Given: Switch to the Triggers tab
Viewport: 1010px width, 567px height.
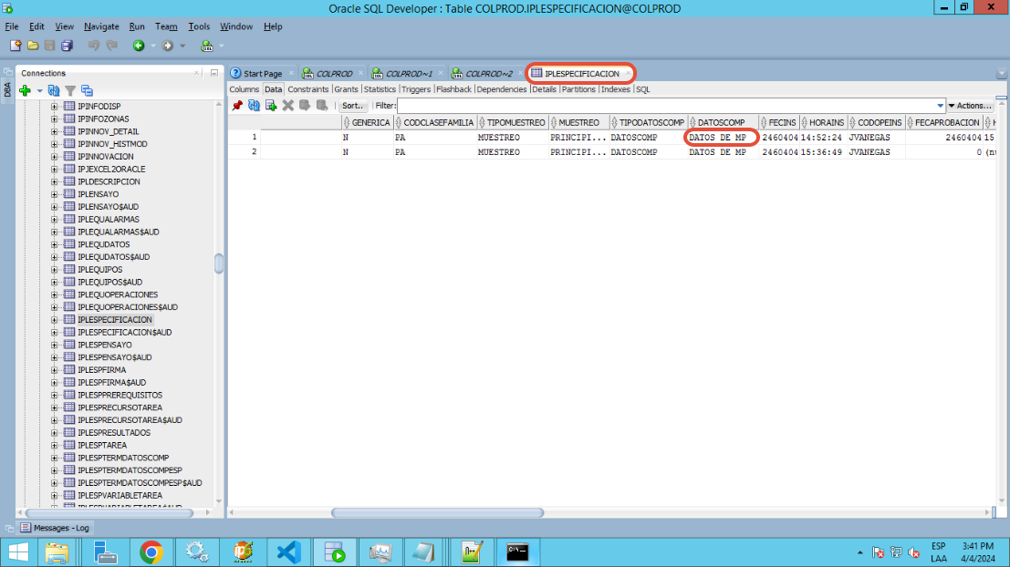Looking at the screenshot, I should click(415, 89).
